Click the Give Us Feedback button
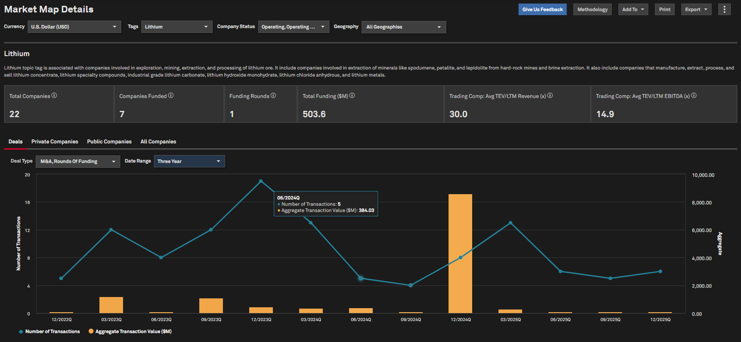The height and width of the screenshot is (342, 741). (x=542, y=9)
